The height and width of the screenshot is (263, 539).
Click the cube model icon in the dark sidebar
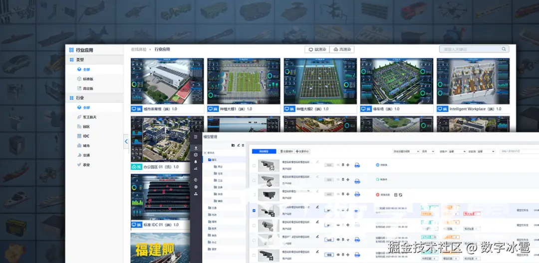196,155
